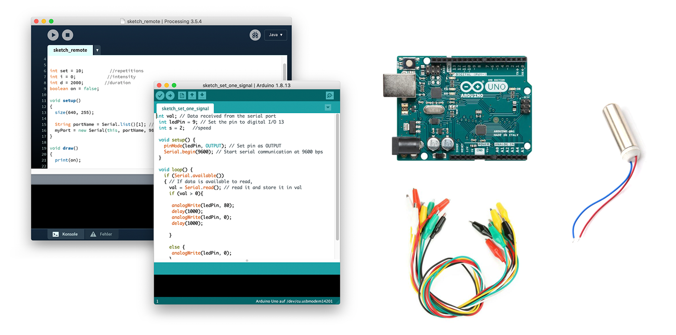Stop the sketch in the Processing window

click(x=68, y=35)
